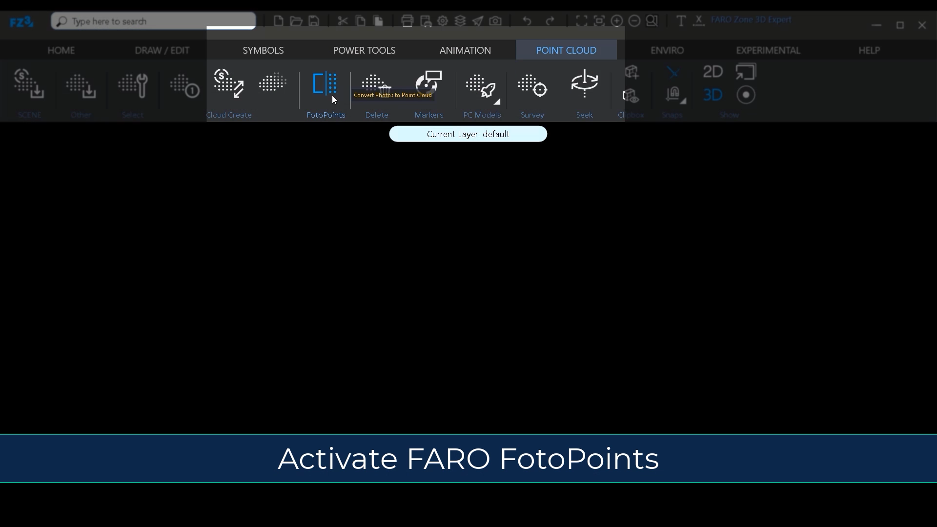Viewport: 937px width, 527px height.
Task: Click the paper plane send icon
Action: pos(478,21)
